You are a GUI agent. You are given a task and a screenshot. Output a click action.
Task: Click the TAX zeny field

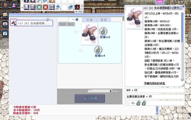pos(100,91)
